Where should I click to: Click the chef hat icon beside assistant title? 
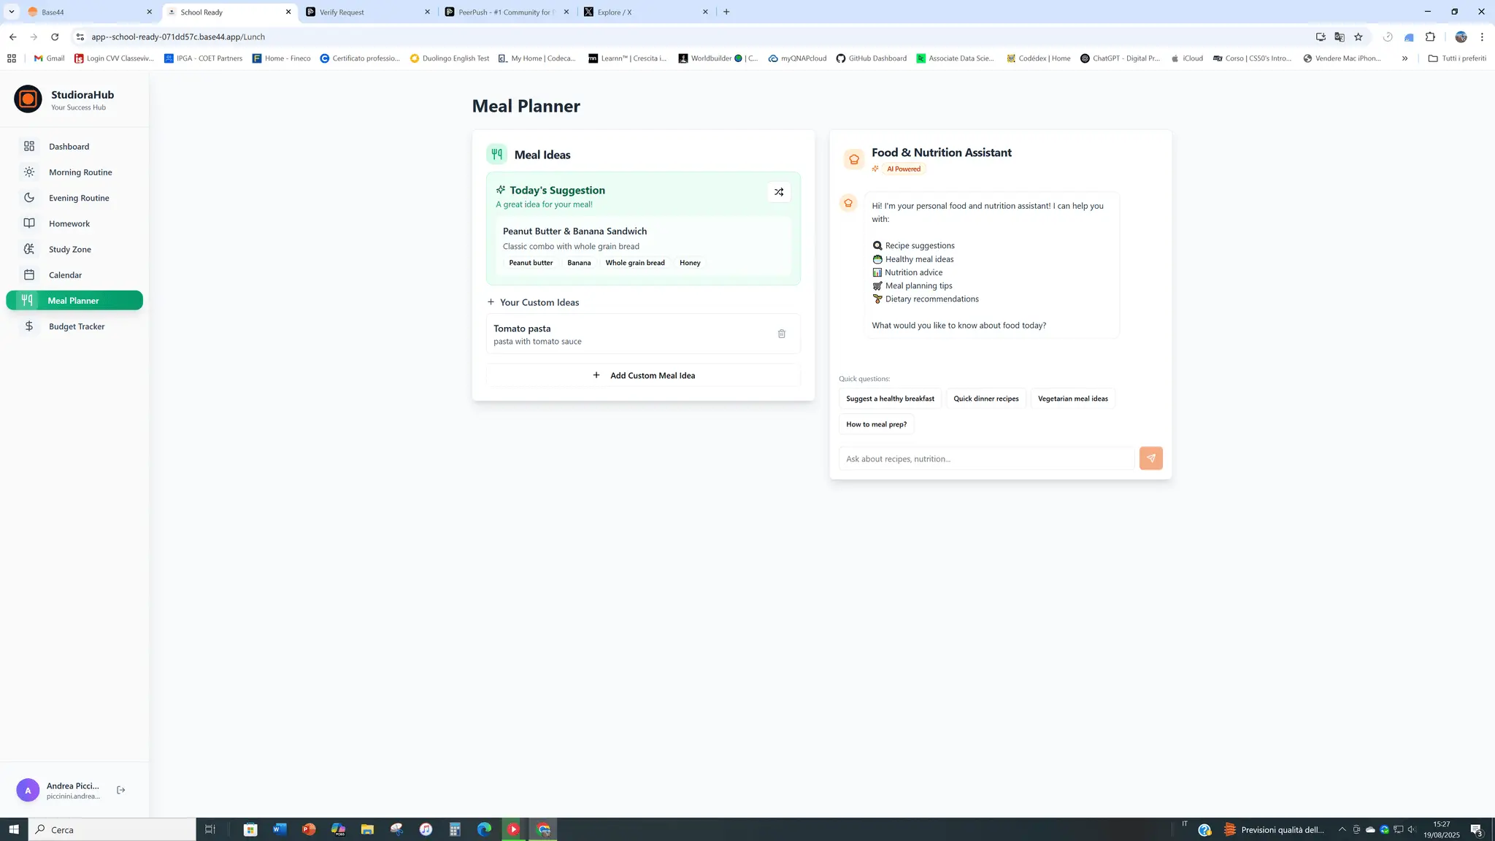pyautogui.click(x=854, y=159)
